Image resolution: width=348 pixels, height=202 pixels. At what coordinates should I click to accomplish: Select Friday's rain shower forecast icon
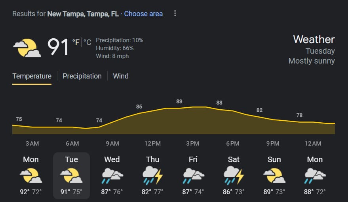pos(193,176)
